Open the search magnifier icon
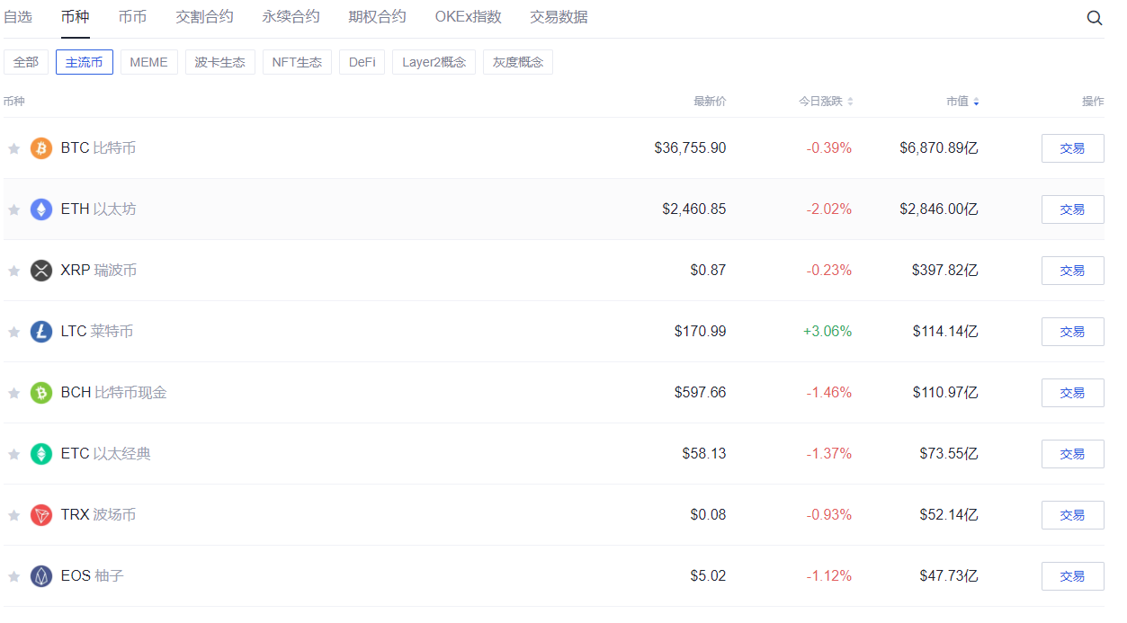Screen dimensions: 1127x623 coord(1095,18)
